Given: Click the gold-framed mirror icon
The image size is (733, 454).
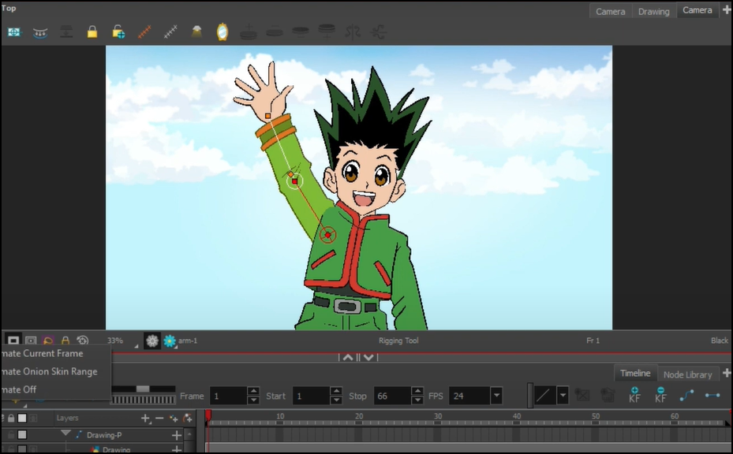Looking at the screenshot, I should pos(223,32).
